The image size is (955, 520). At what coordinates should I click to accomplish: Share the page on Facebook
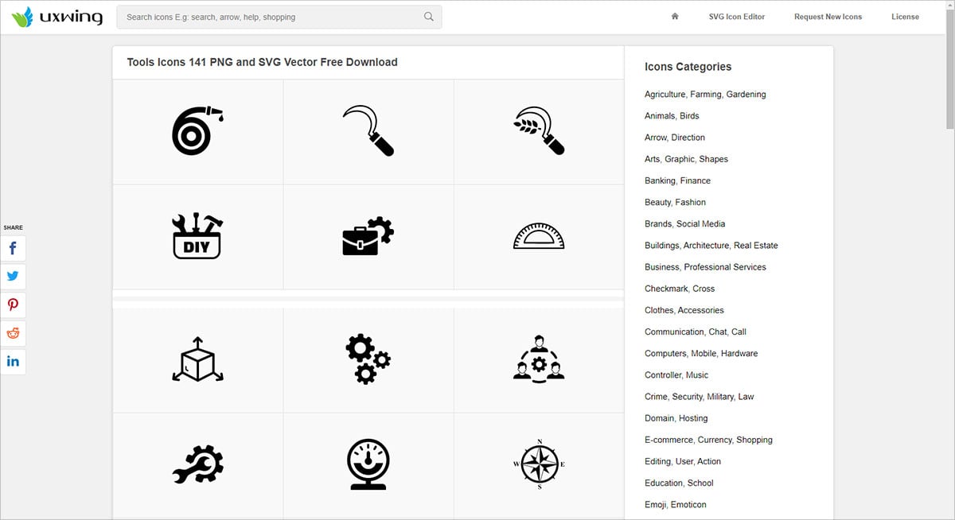pos(13,248)
